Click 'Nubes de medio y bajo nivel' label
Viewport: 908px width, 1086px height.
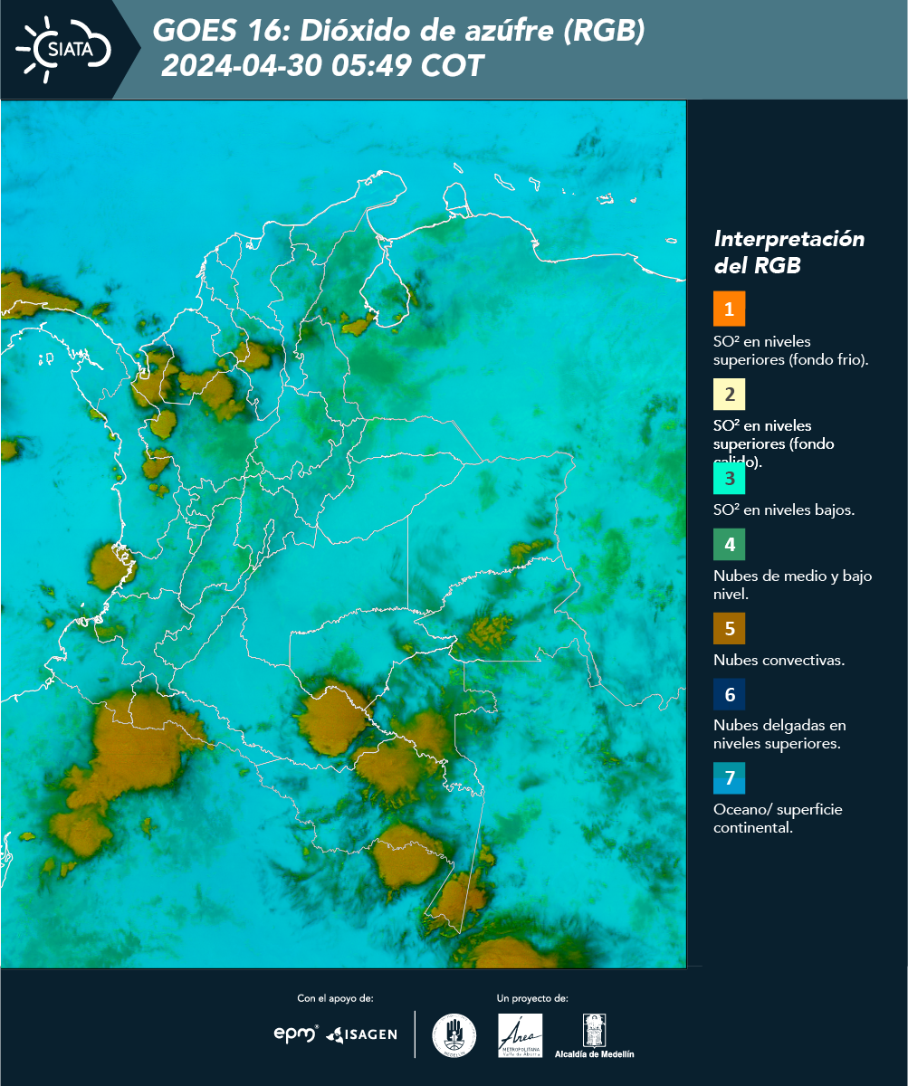[x=792, y=585]
